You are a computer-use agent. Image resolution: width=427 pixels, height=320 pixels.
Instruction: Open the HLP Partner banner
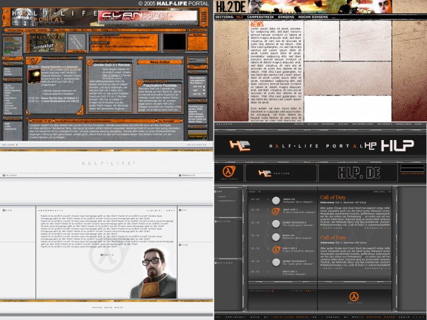[x=282, y=173]
